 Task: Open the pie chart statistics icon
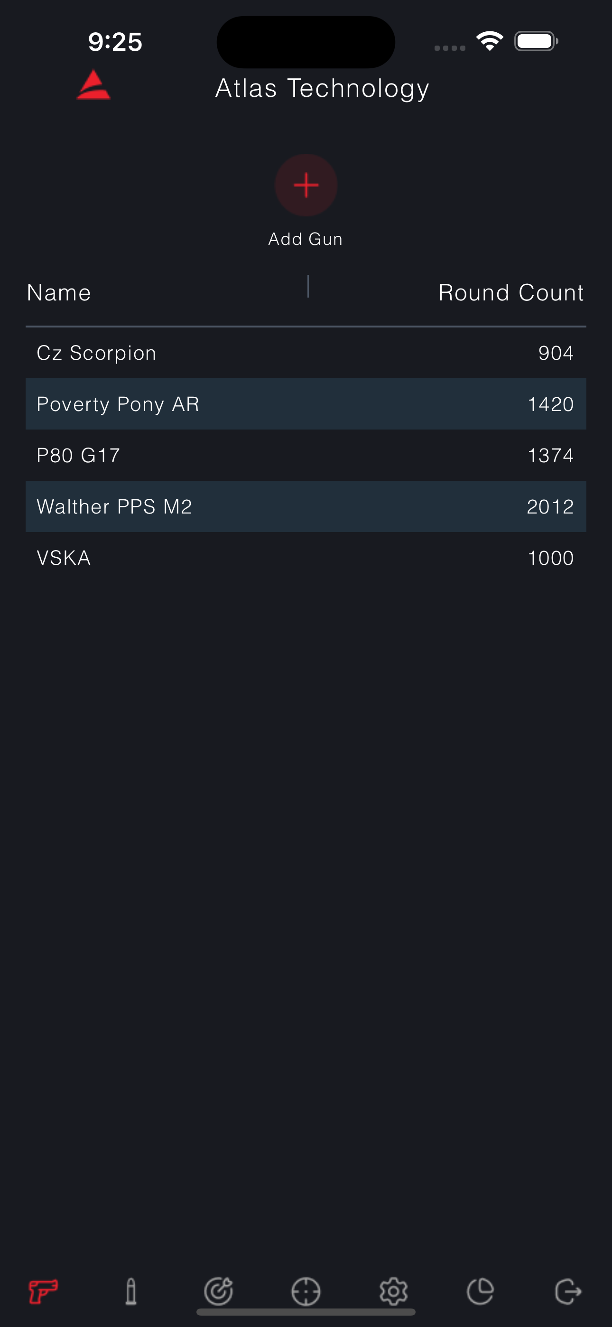(481, 1291)
